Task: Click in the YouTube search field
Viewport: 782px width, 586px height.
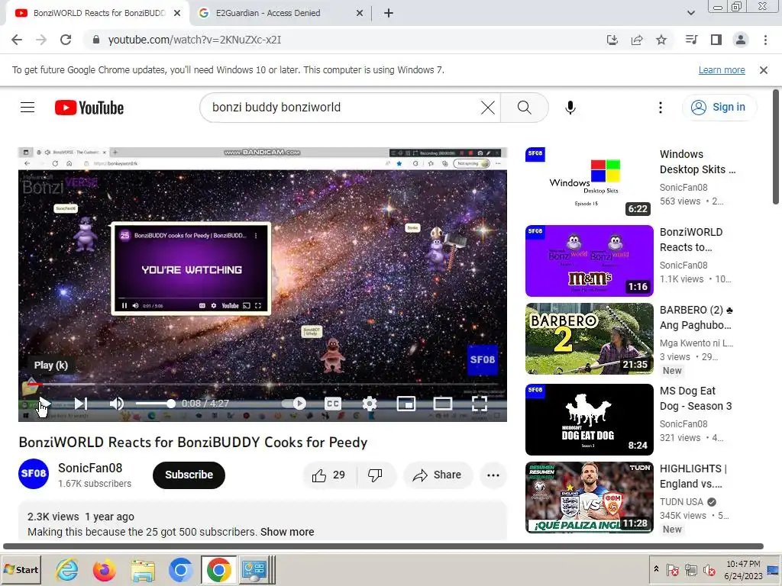Action: click(x=344, y=108)
